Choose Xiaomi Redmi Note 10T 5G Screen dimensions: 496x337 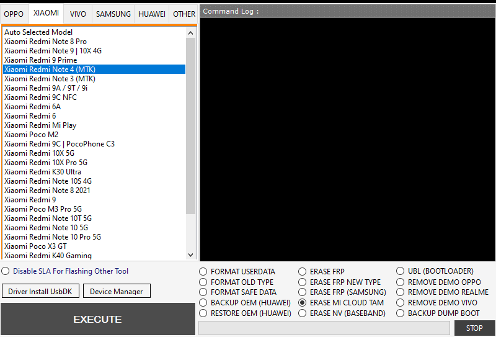coord(94,218)
